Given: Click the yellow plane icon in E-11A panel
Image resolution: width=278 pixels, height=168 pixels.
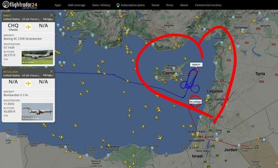Looking at the screenshot, I should (28, 83).
